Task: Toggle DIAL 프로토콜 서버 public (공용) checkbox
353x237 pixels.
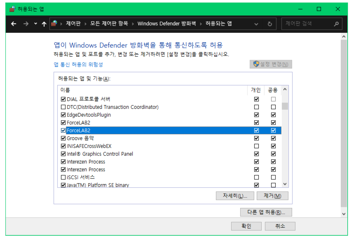Action: pyautogui.click(x=273, y=99)
